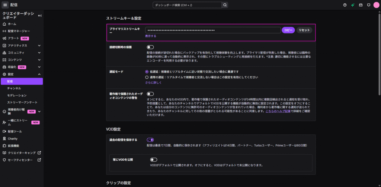Click the 設定 gear icon
This screenshot has width=381, height=187.
point(4,74)
